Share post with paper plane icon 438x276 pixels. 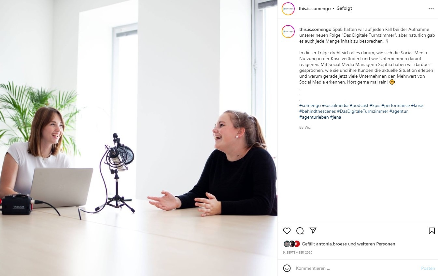click(313, 231)
